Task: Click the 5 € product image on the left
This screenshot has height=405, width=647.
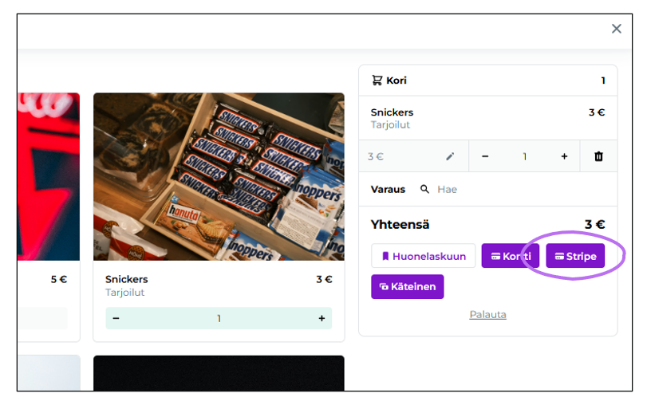Action: pyautogui.click(x=49, y=176)
